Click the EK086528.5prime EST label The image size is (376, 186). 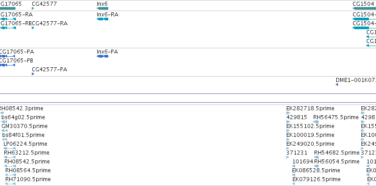pyautogui.click(x=316, y=170)
